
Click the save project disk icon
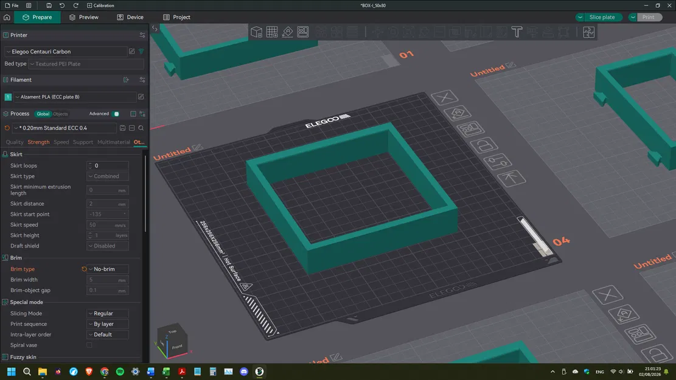pos(49,5)
